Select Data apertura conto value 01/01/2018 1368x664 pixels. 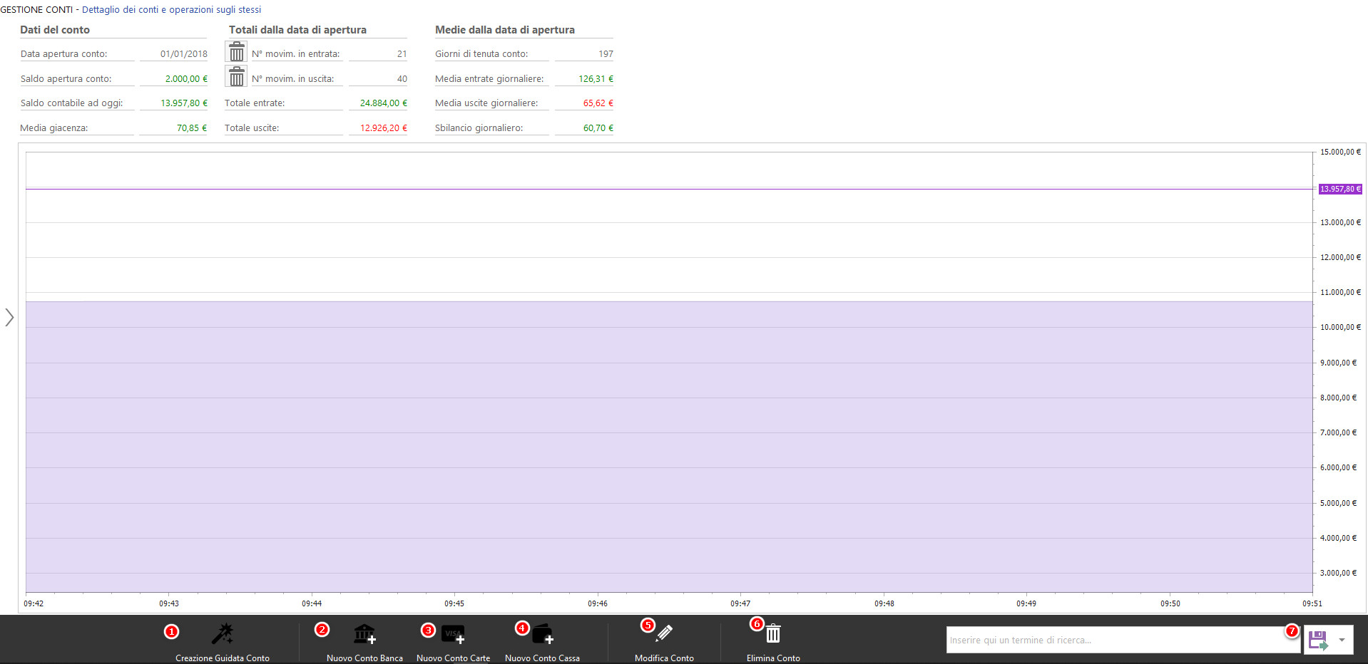tap(184, 54)
